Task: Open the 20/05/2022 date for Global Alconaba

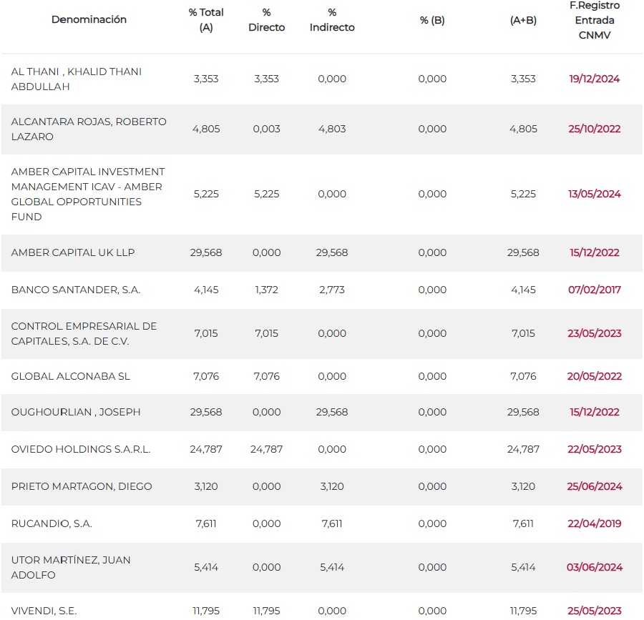Action: click(x=594, y=376)
